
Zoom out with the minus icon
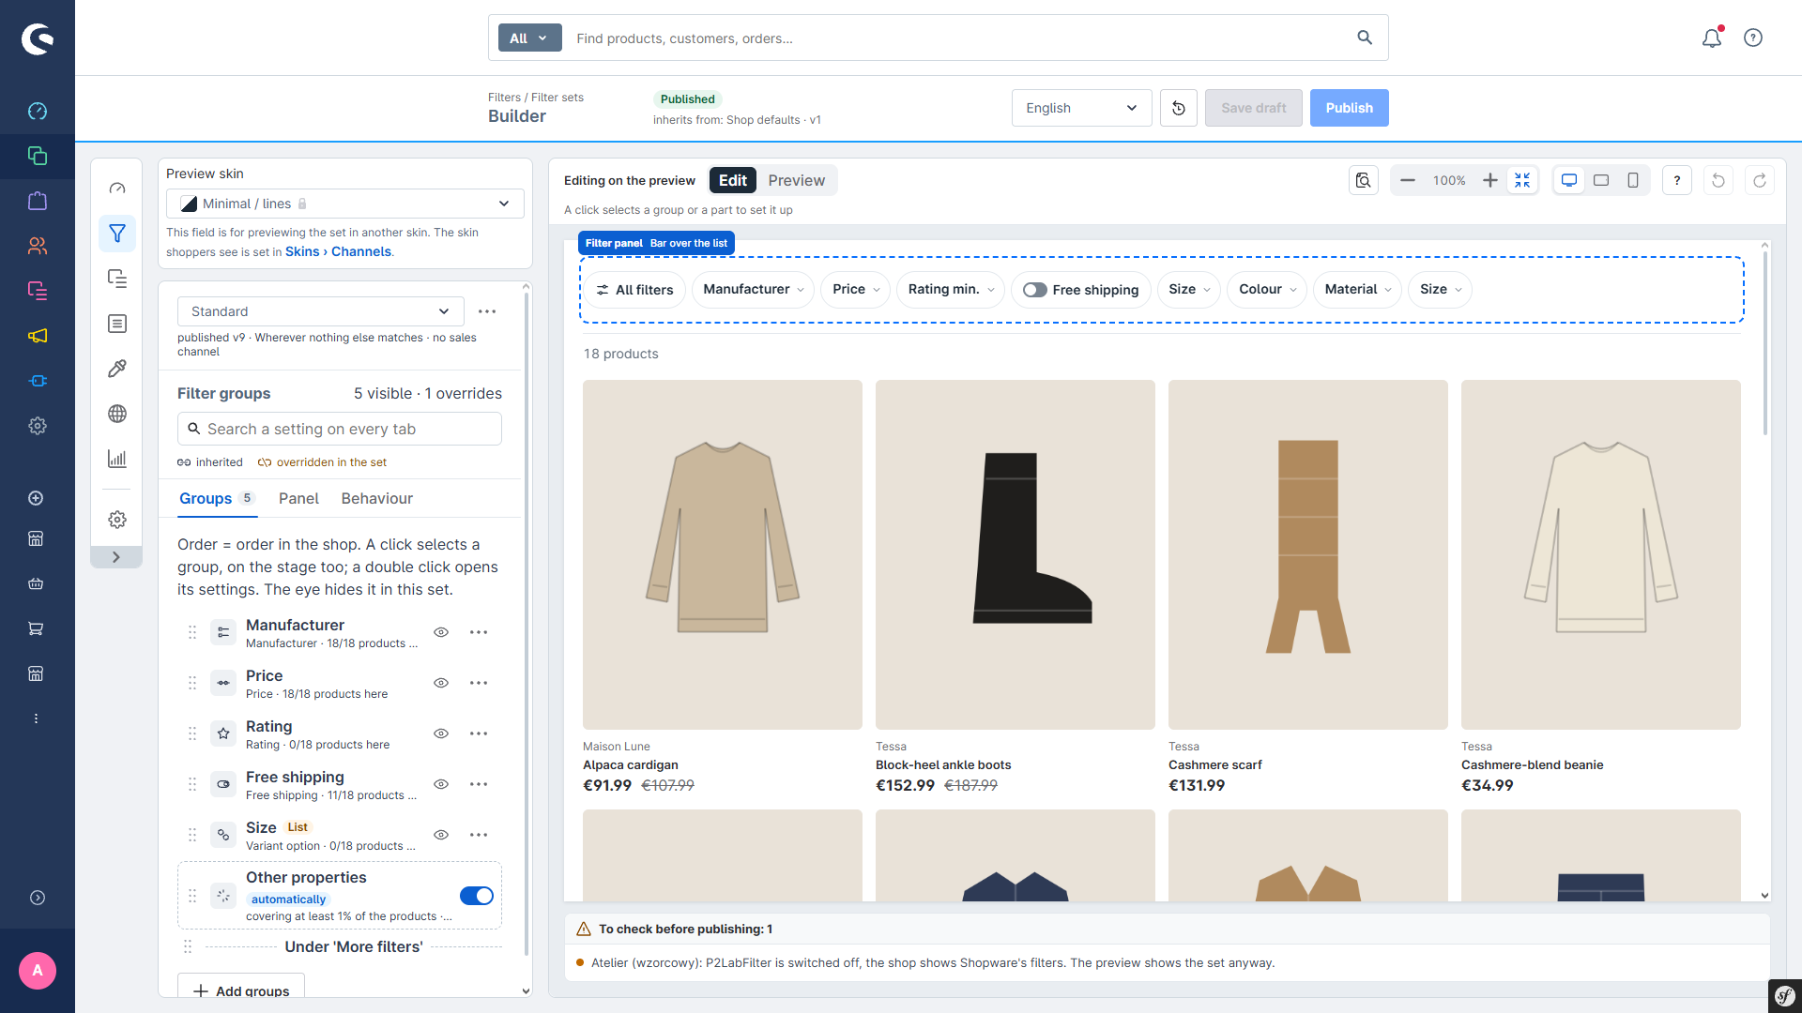click(x=1408, y=180)
